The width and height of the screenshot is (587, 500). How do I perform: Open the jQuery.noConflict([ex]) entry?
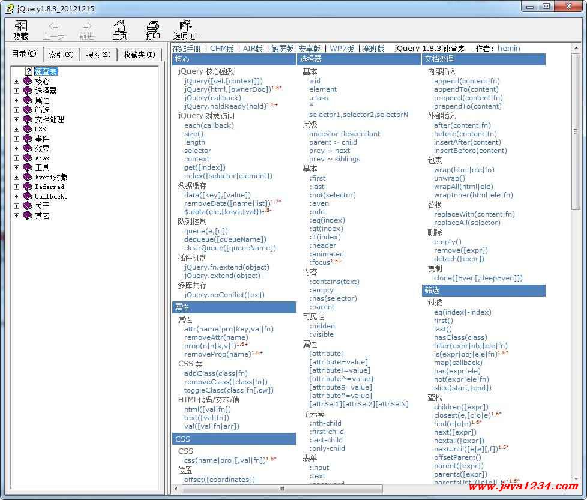pos(224,295)
